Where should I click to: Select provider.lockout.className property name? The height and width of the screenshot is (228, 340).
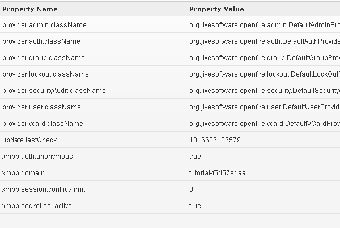coord(45,74)
